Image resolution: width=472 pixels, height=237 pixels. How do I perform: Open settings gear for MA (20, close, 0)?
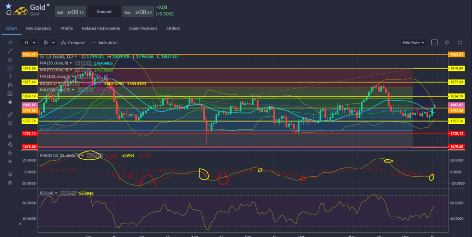[82, 63]
